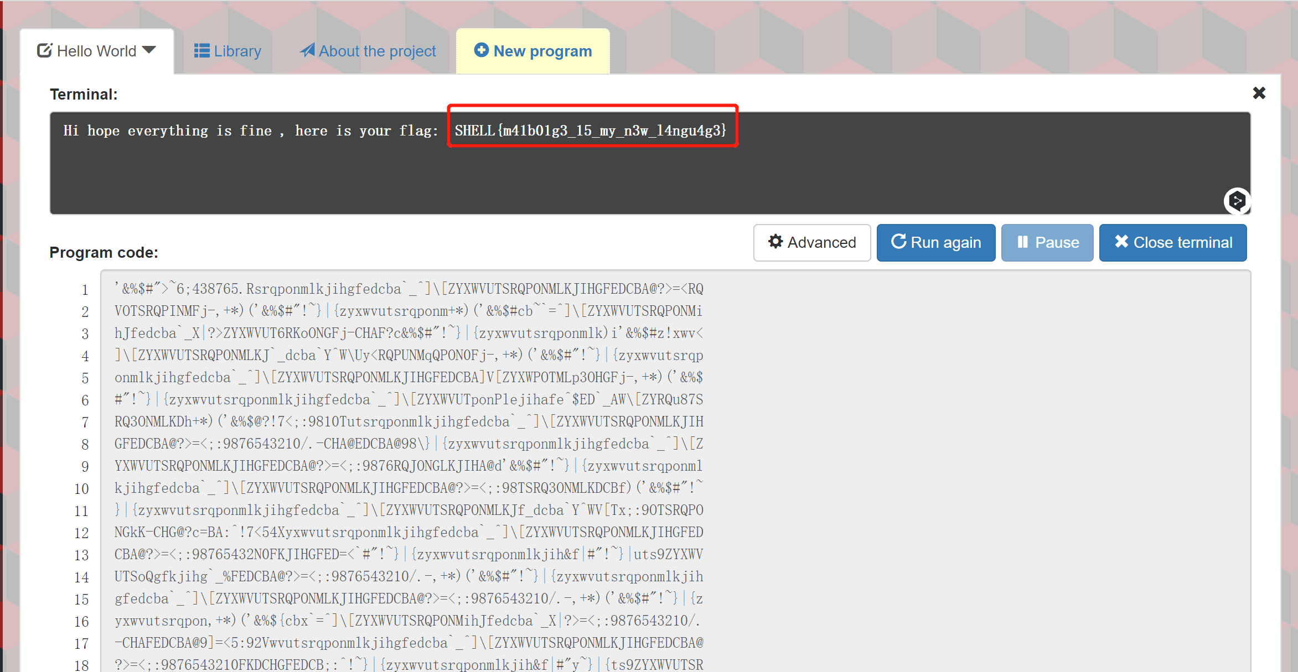Click the round hexagon icon in terminal corner
Screen dimensions: 1298x672
pos(1237,200)
